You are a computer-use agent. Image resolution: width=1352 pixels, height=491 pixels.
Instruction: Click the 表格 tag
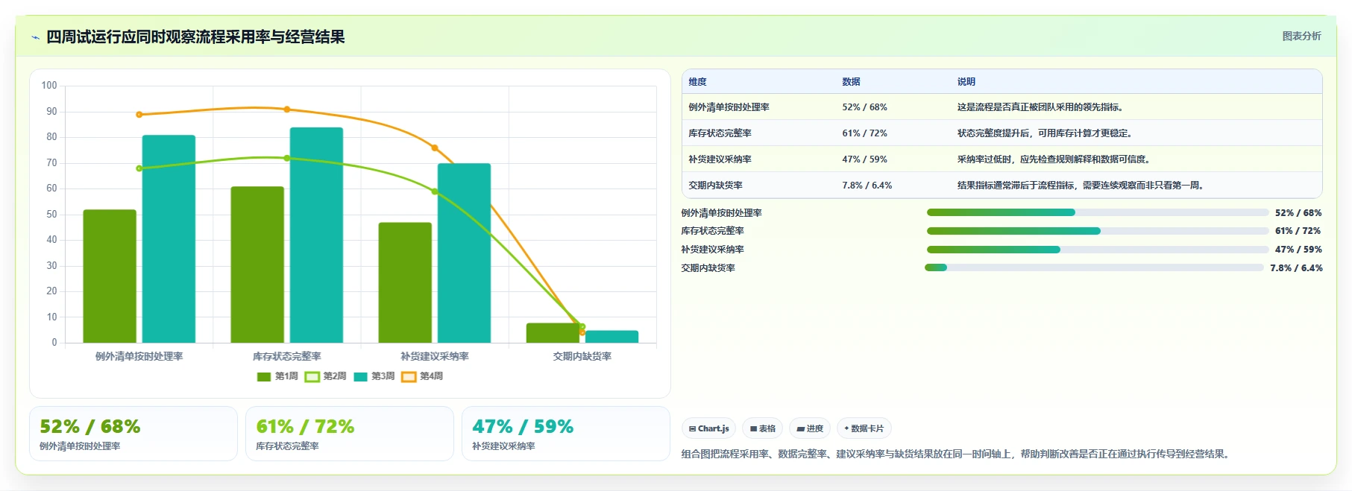pyautogui.click(x=763, y=428)
